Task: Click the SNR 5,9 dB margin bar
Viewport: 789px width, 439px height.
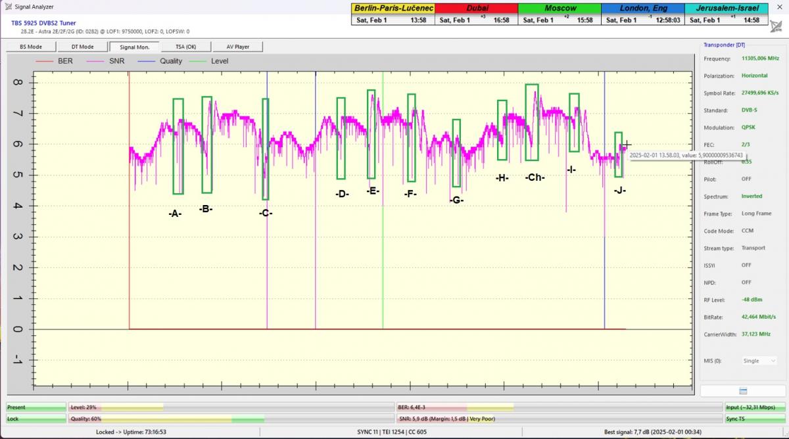Action: (x=558, y=419)
